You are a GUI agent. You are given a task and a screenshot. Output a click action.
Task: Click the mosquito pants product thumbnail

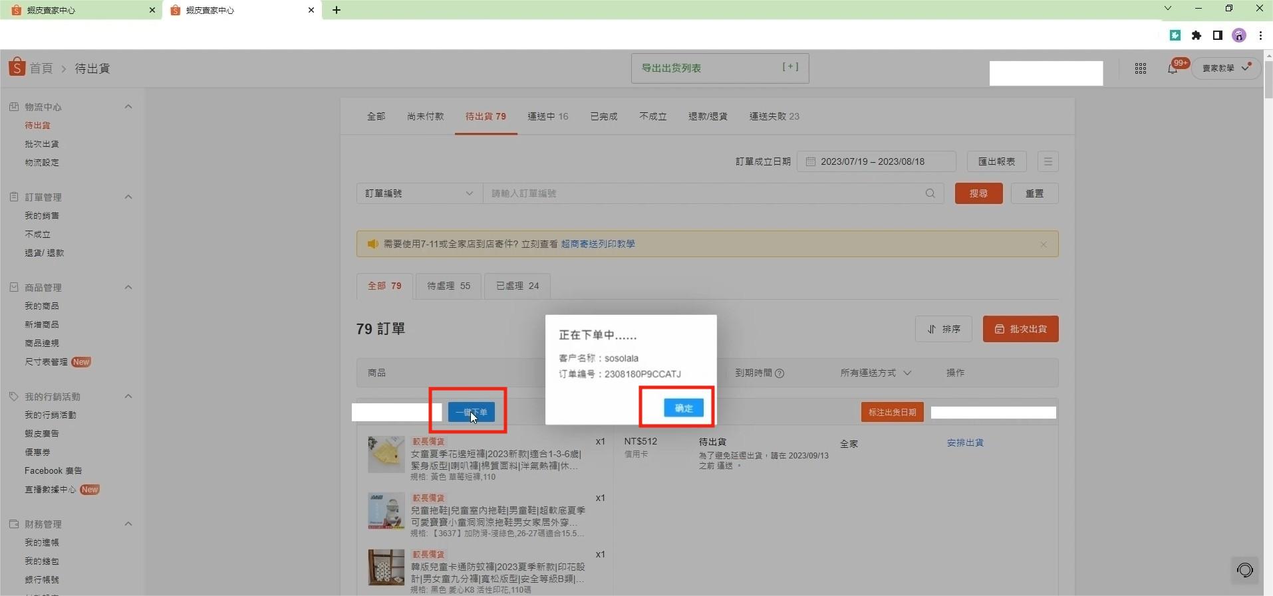click(x=386, y=567)
